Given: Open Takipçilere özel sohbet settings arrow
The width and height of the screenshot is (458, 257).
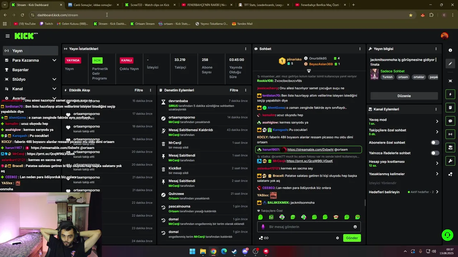Looking at the screenshot, I should point(437,132).
